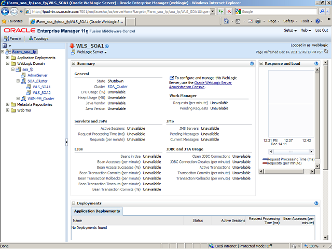
Task: Open the Setup menu
Action: pyautogui.click(x=290, y=31)
